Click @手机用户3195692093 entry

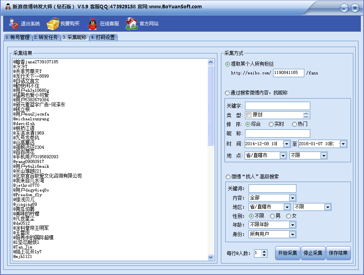pos(36,157)
